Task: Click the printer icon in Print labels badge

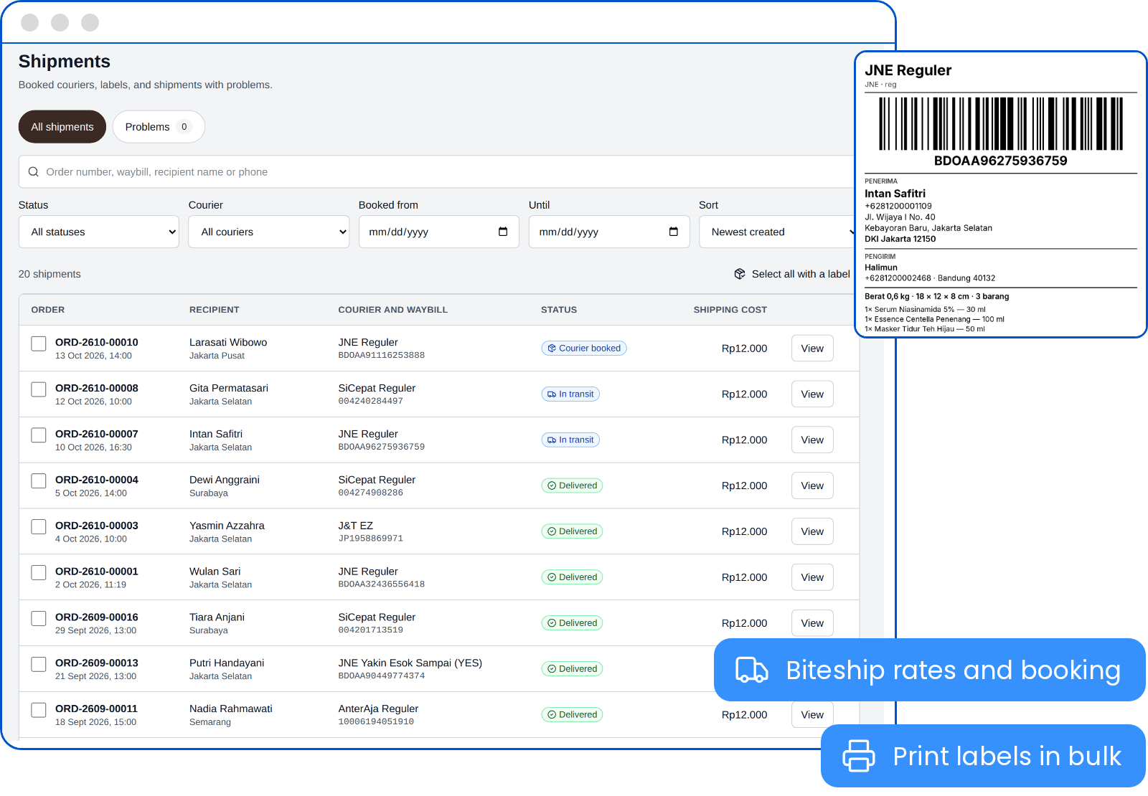Action: coord(858,756)
